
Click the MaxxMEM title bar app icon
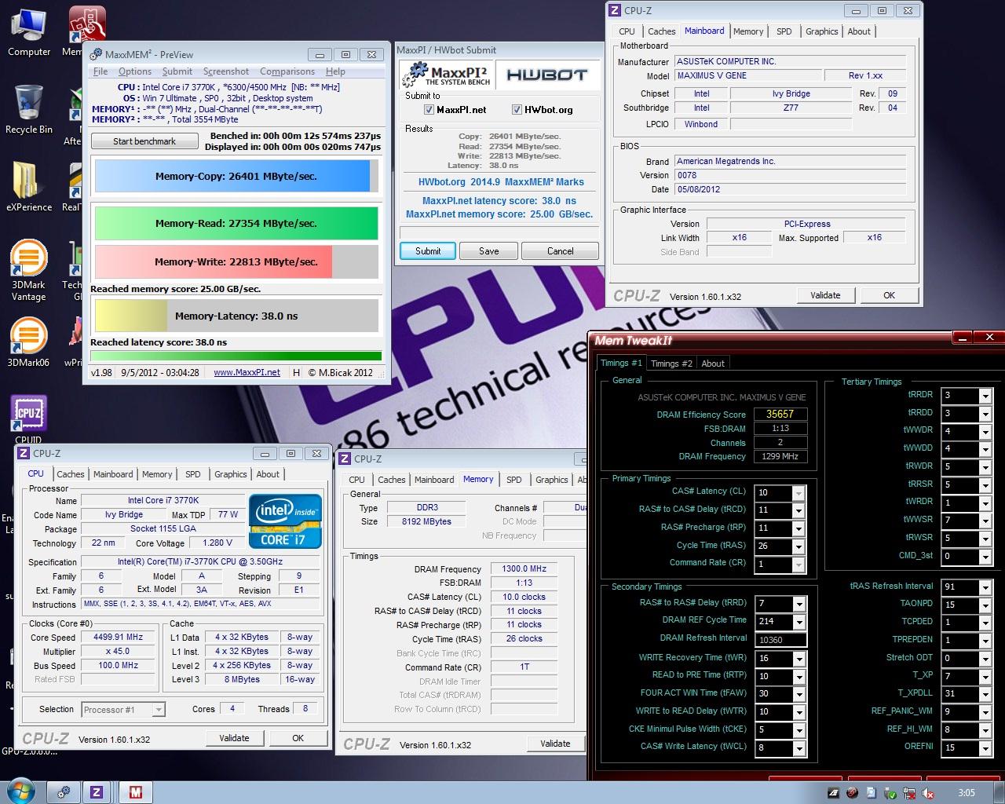point(96,54)
